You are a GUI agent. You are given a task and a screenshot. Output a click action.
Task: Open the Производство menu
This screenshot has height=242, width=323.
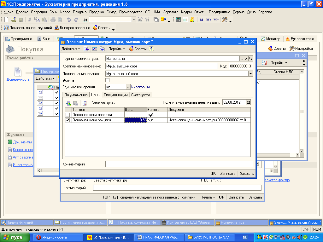[x=131, y=12]
